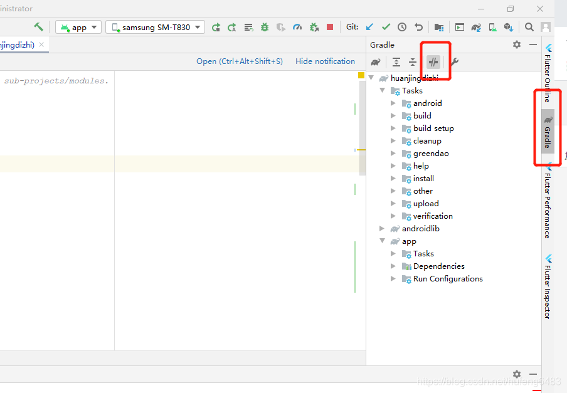Click the Git Show History clock icon
Viewport: 567px width, 393px height.
click(402, 27)
